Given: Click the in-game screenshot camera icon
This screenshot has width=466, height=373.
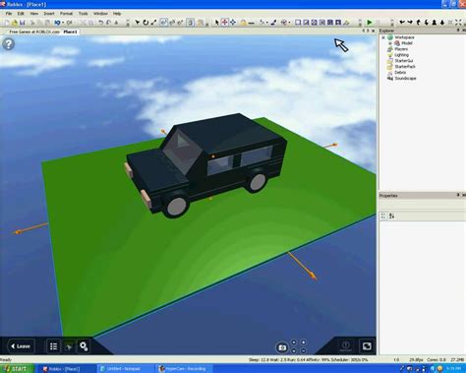Looking at the screenshot, I should point(282,347).
